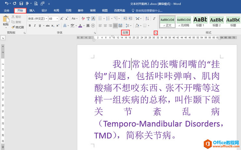241x150 pixels.
Task: Click the 复制 copy button
Action: pyautogui.click(x=16, y=22)
